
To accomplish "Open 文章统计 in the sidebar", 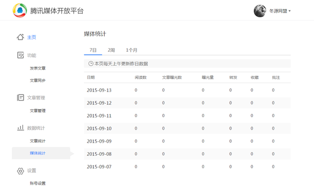I will click(x=38, y=141).
